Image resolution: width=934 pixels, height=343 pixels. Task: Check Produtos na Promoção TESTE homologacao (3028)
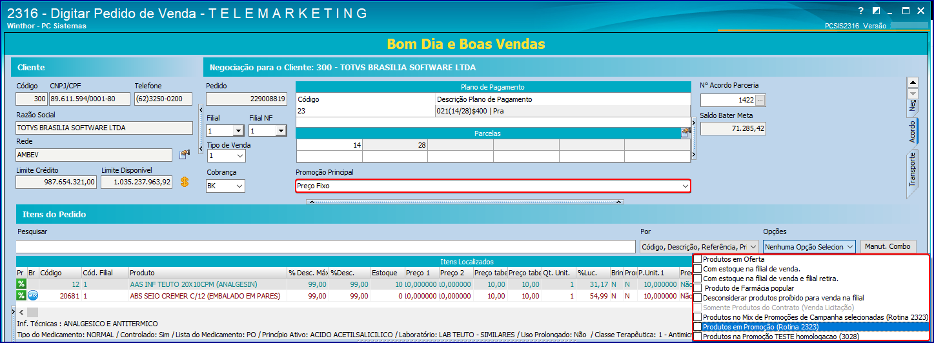tap(697, 337)
